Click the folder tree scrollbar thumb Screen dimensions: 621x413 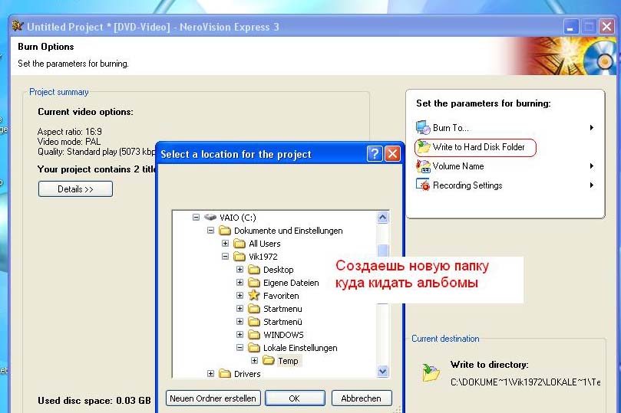[382, 251]
